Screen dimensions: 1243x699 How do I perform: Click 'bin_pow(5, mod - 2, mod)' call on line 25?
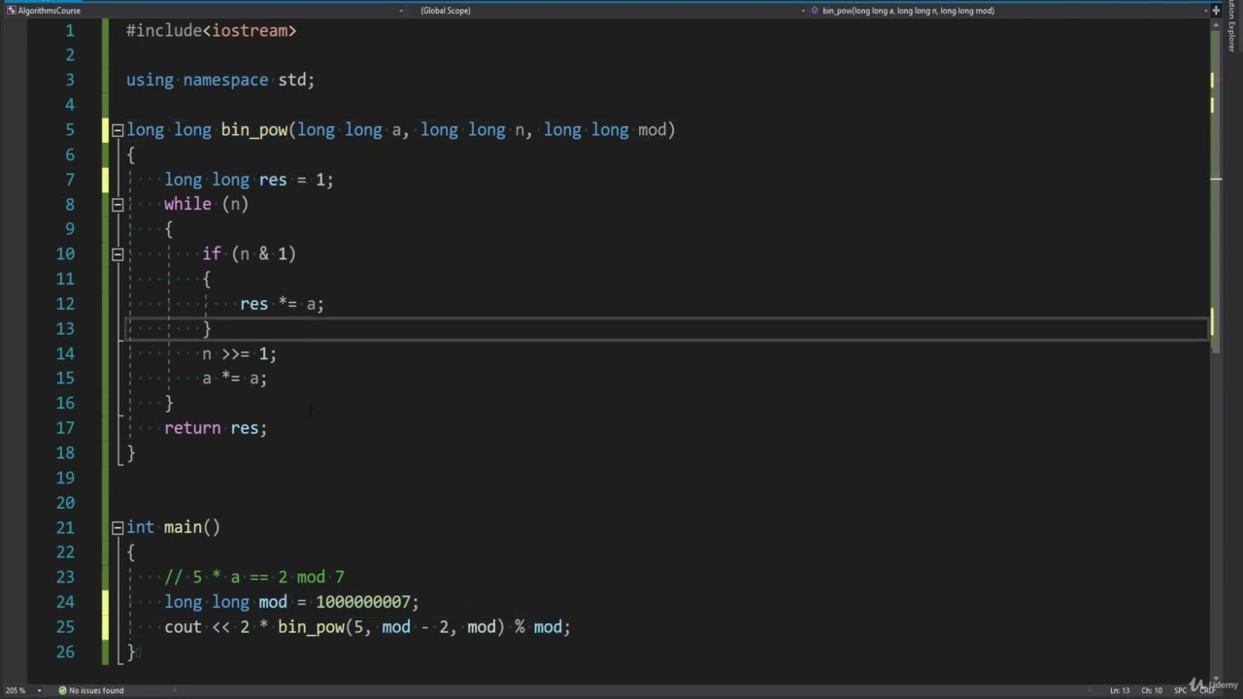(391, 627)
